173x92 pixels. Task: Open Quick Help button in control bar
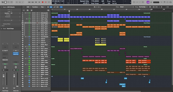[x=9, y=2]
